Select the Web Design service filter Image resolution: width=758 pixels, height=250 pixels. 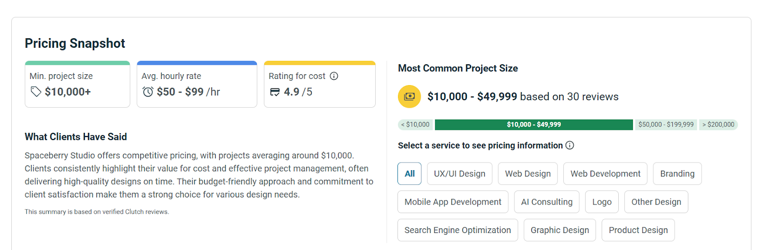point(528,173)
